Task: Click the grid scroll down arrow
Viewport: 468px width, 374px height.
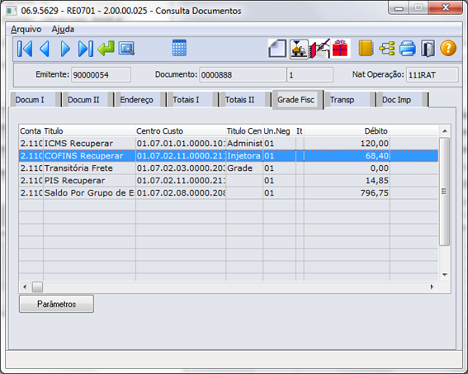Action: tap(444, 275)
